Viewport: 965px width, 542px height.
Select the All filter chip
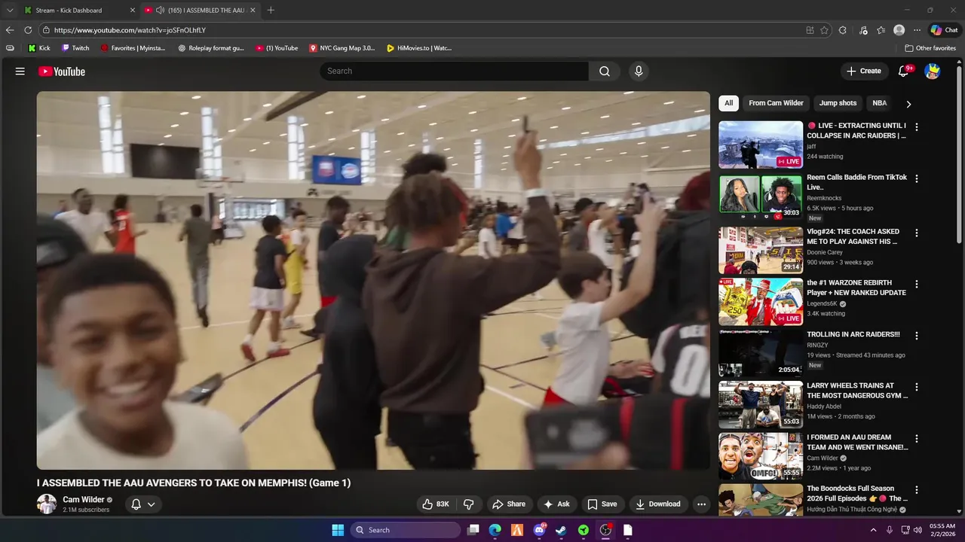tap(728, 103)
